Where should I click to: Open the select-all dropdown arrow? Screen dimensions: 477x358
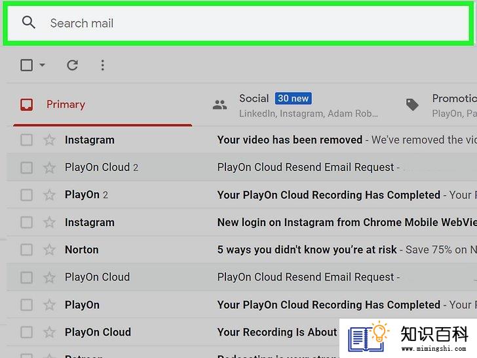[x=43, y=65]
